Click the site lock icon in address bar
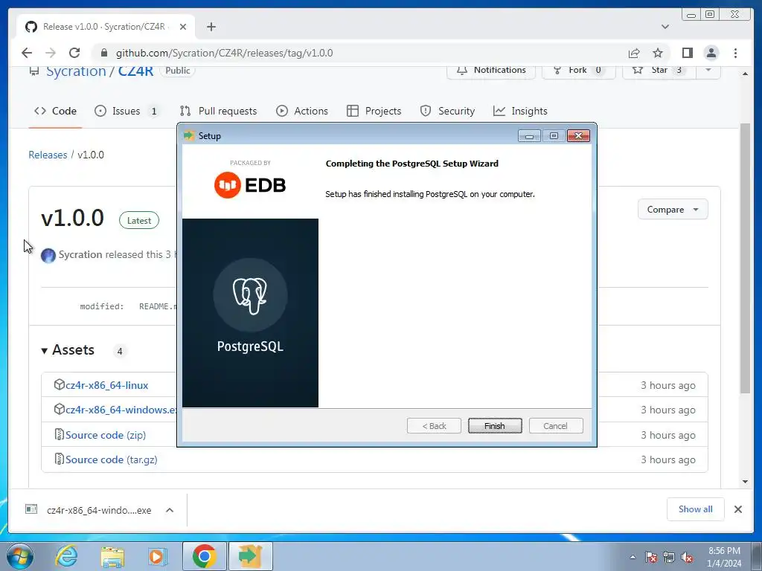 pyautogui.click(x=104, y=53)
